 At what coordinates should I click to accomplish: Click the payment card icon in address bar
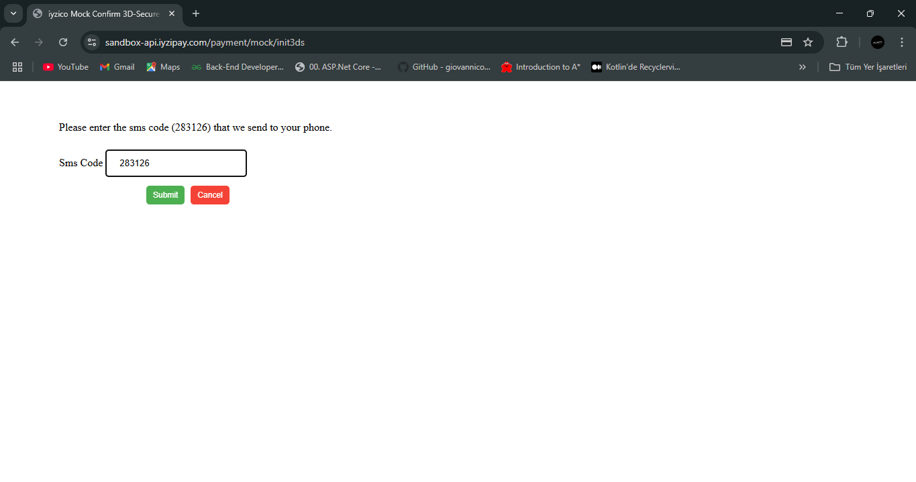point(786,42)
